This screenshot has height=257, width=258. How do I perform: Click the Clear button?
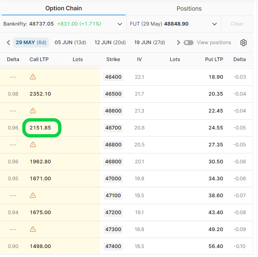tap(237, 24)
